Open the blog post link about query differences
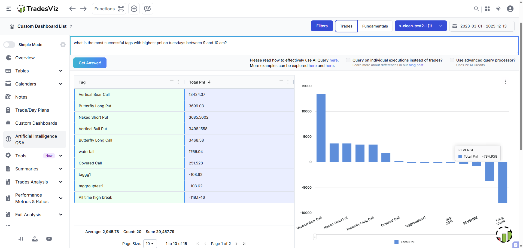The width and height of the screenshot is (523, 248). click(x=416, y=65)
